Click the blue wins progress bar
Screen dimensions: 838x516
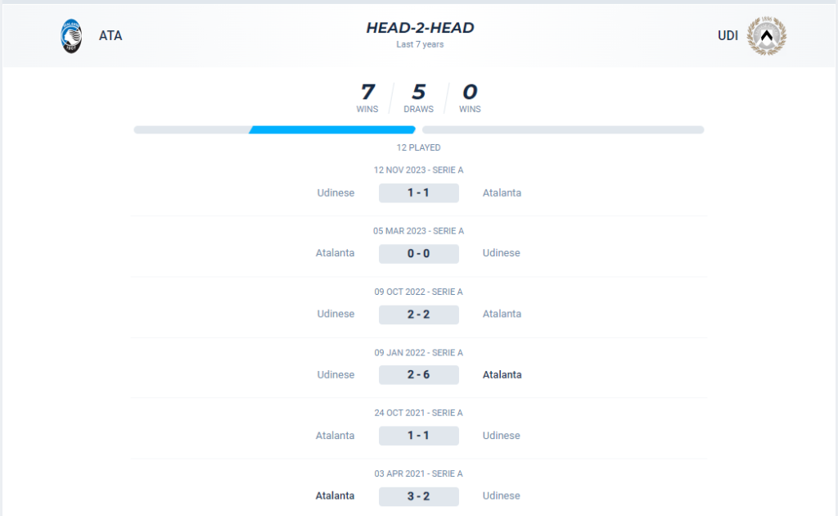332,130
